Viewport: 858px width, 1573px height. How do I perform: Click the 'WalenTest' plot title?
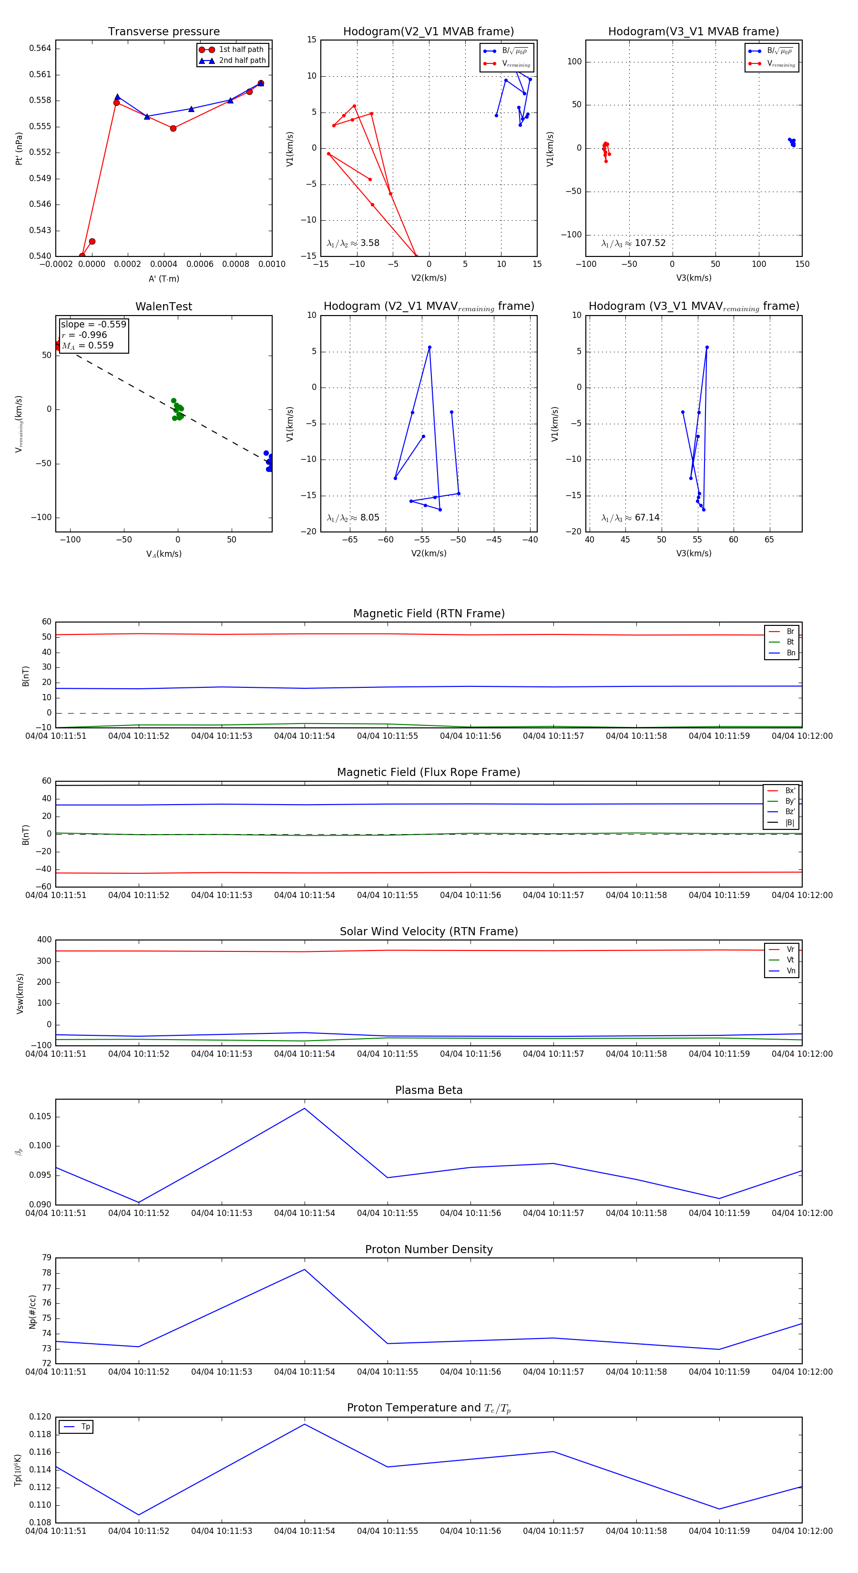pos(163,306)
